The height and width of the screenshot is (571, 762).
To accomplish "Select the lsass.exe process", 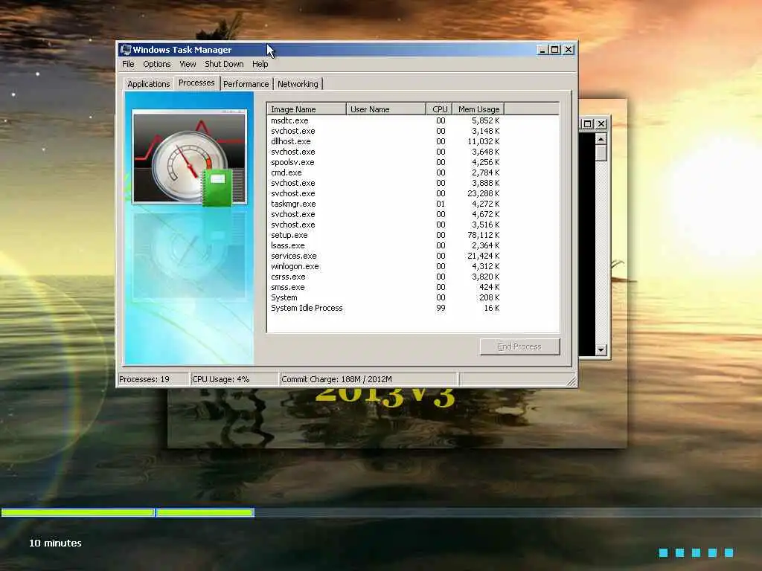I will (288, 245).
